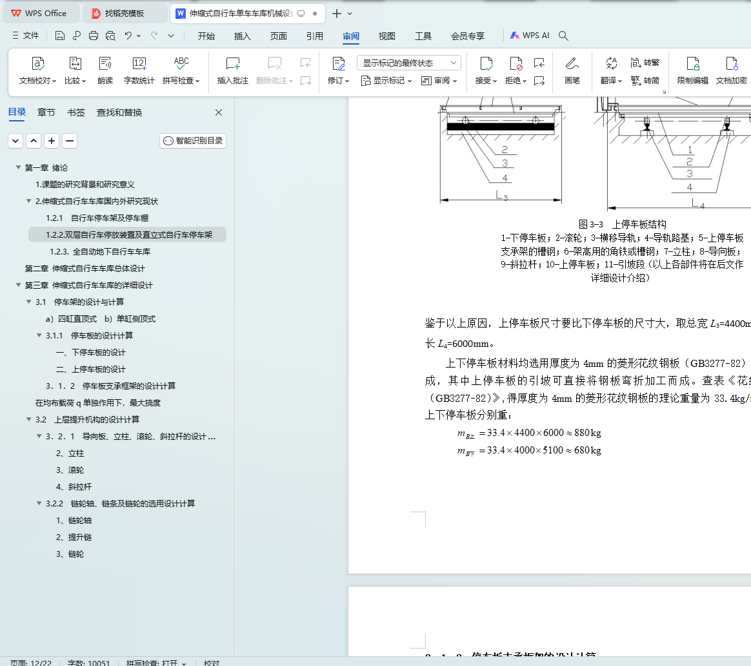Click the outline move-up chevron button
This screenshot has height=666, width=751.
[34, 141]
